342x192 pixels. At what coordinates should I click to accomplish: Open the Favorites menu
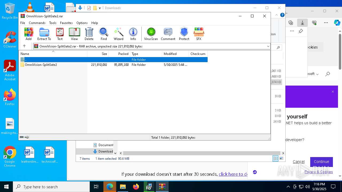(66, 23)
